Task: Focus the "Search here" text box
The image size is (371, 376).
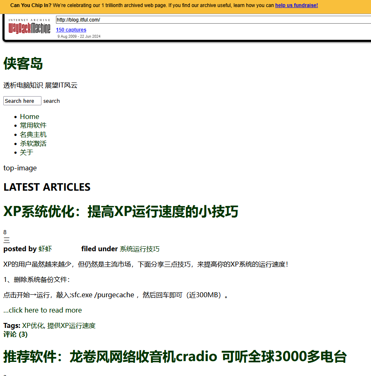Action: coord(22,101)
